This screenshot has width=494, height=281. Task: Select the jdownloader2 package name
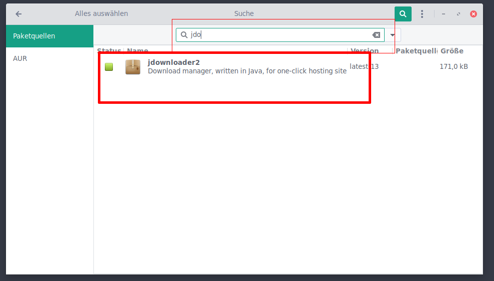174,62
